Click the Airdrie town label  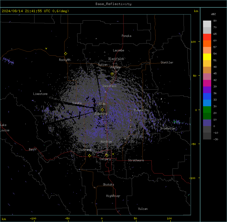coord(106,142)
